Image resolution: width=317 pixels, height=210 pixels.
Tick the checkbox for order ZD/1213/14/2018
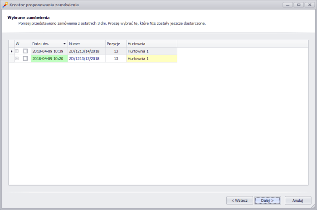(x=25, y=51)
